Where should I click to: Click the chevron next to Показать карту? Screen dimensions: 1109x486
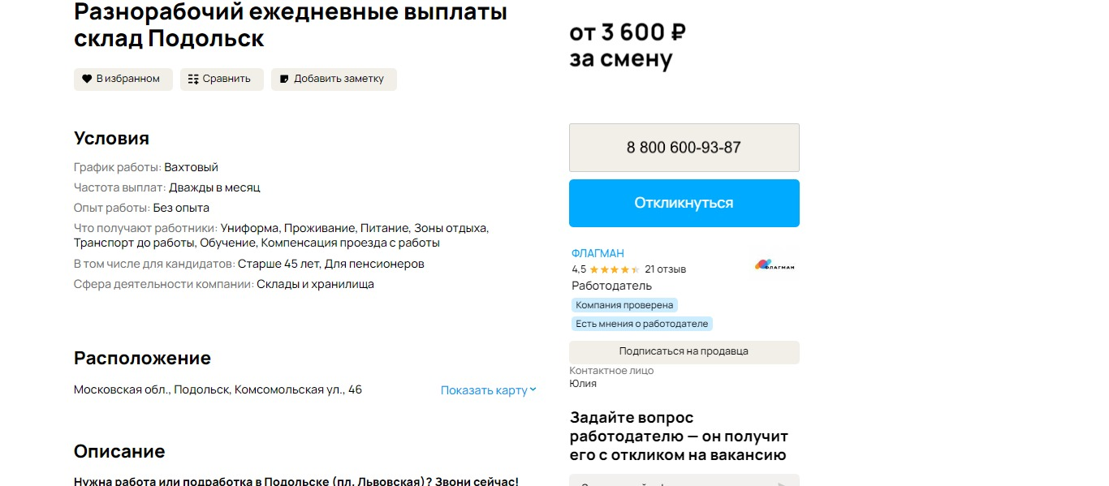(x=533, y=390)
